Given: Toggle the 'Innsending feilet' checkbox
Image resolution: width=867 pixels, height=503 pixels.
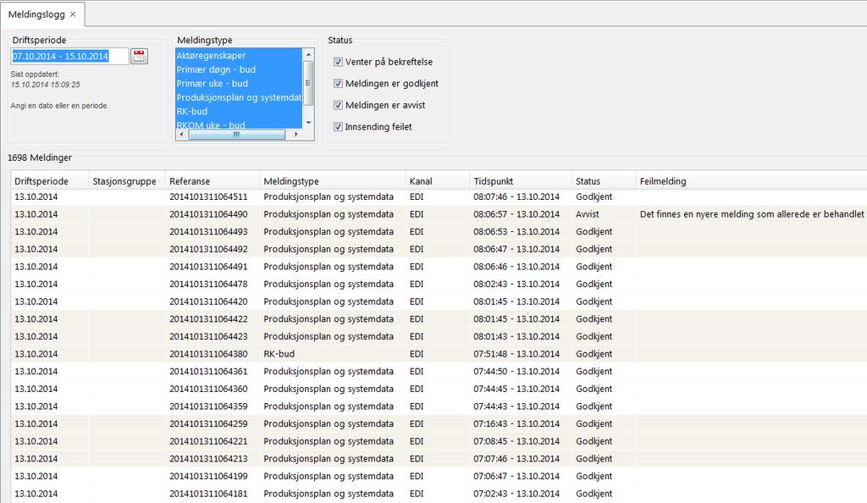Looking at the screenshot, I should click(338, 126).
